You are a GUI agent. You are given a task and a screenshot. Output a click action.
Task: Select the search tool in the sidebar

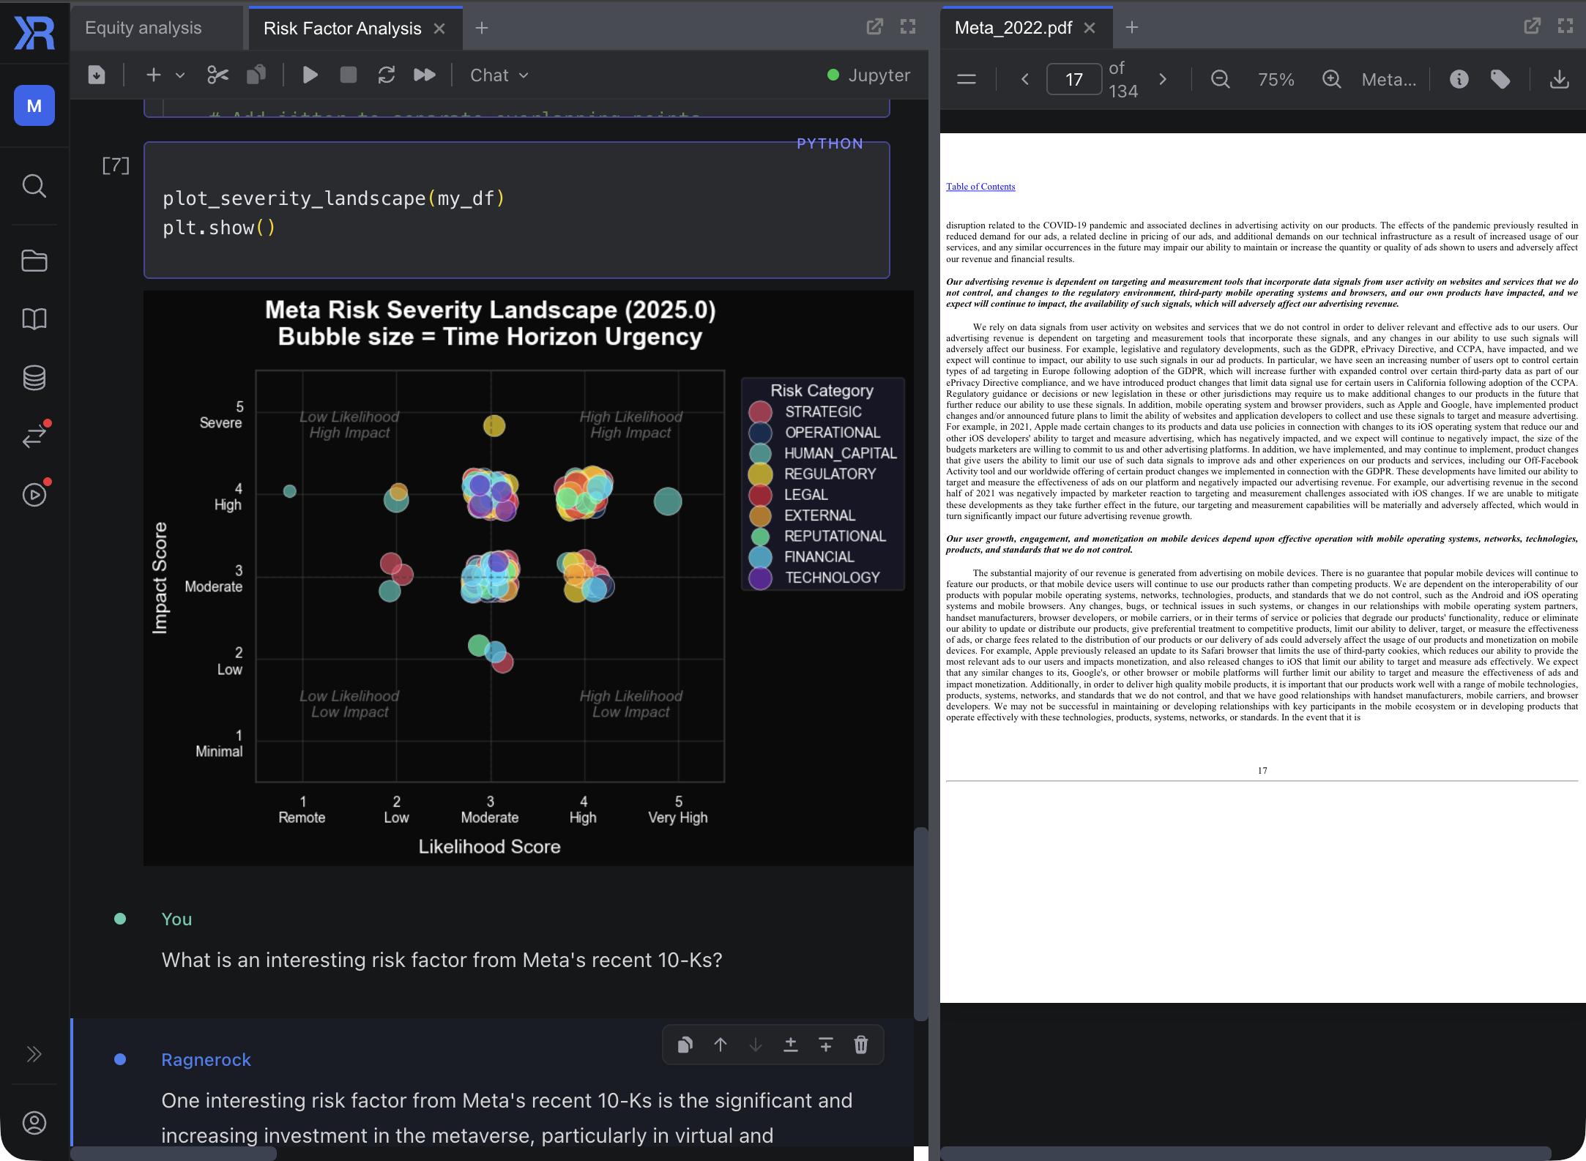point(34,186)
